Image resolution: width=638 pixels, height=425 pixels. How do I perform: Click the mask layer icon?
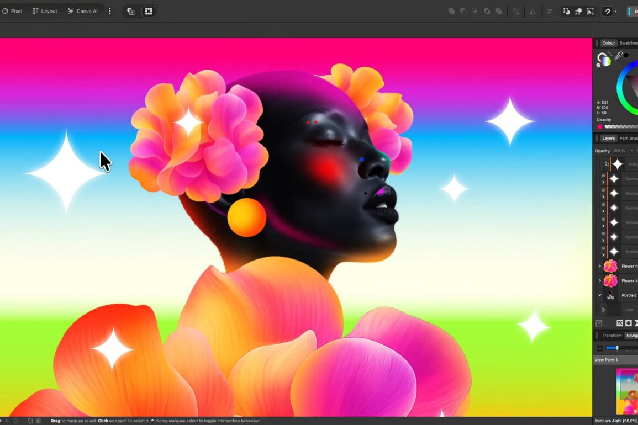tap(629, 323)
